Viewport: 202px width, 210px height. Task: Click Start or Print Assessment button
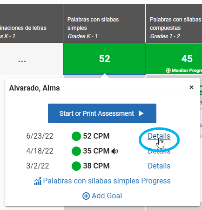tap(102, 113)
